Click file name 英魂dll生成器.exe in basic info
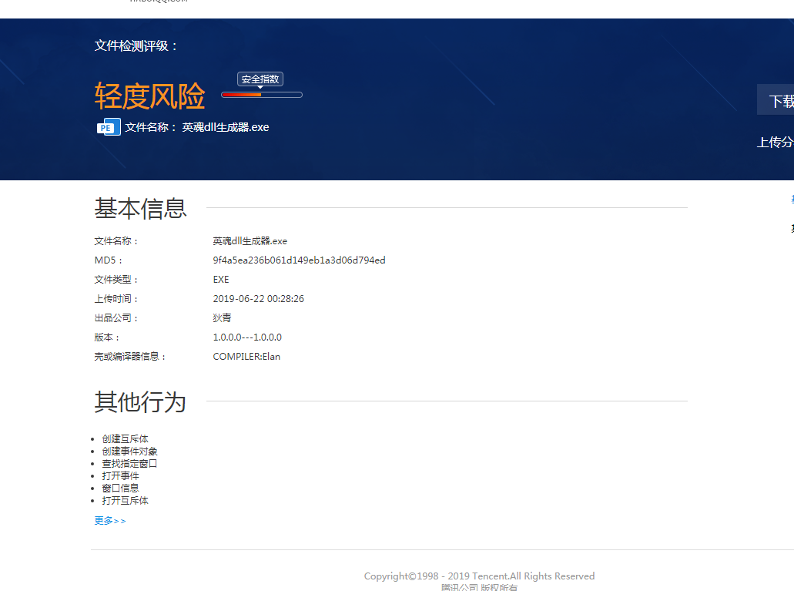794x591 pixels. click(x=250, y=240)
